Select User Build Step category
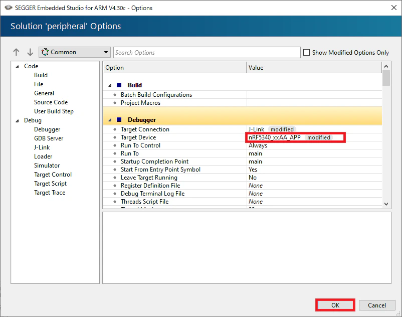Viewport: 402px width, 317px height. 54,111
